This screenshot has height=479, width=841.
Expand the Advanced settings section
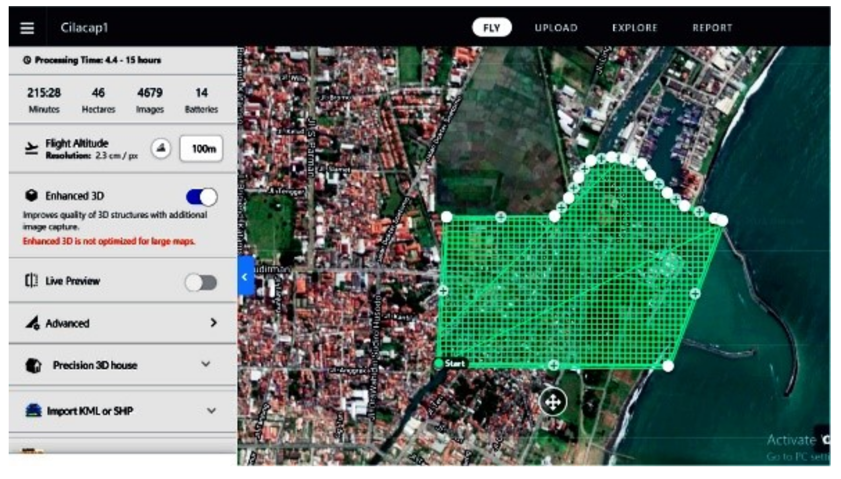(x=213, y=323)
